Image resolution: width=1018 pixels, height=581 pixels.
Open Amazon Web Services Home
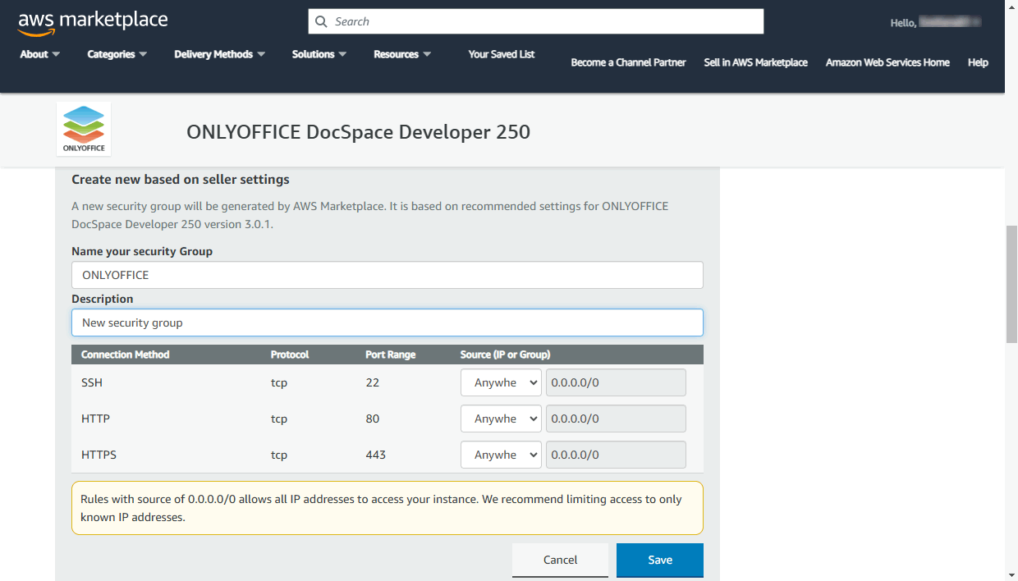(887, 62)
